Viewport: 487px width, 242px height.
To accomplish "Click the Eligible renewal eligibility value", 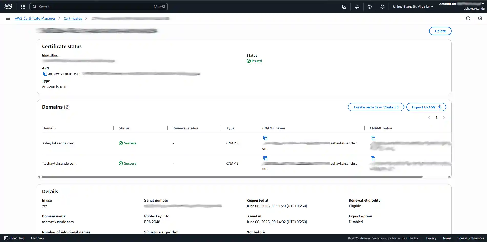I will [x=355, y=206].
